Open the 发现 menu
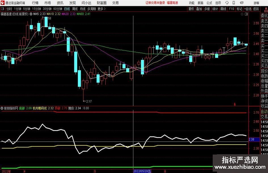The height and width of the screenshot is (173, 268). 73,3
